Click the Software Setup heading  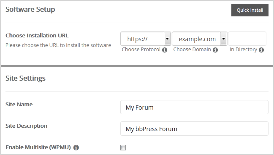pos(30,9)
